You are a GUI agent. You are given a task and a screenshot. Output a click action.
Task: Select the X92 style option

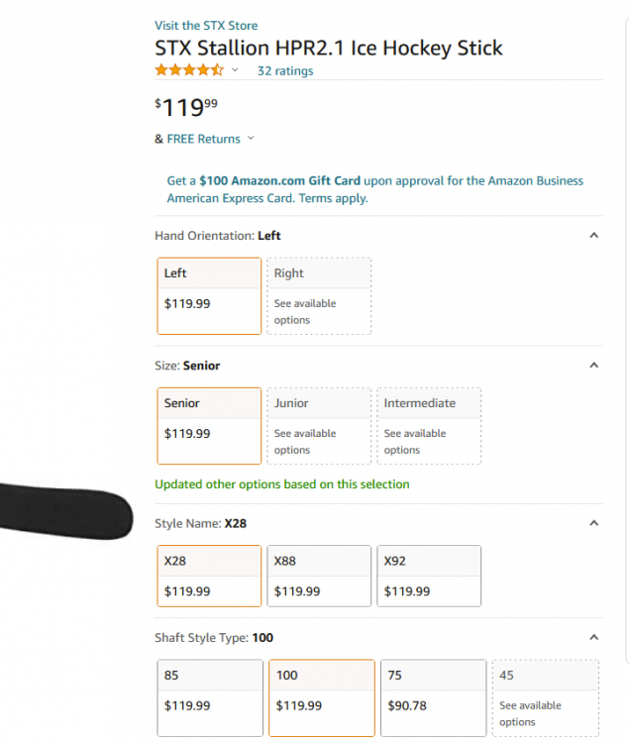[429, 576]
